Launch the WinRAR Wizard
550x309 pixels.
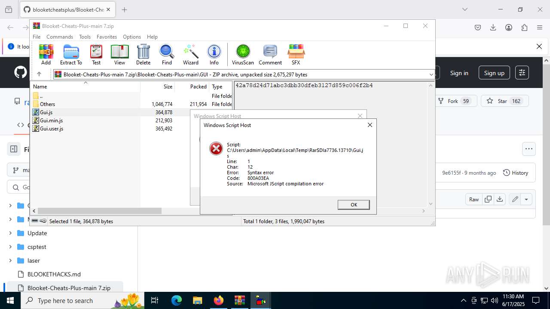click(x=191, y=55)
